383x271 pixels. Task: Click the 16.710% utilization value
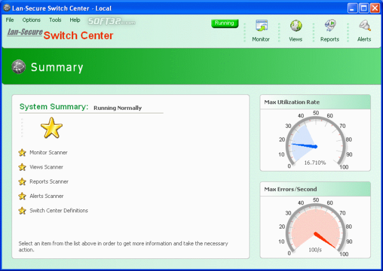[x=315, y=163]
